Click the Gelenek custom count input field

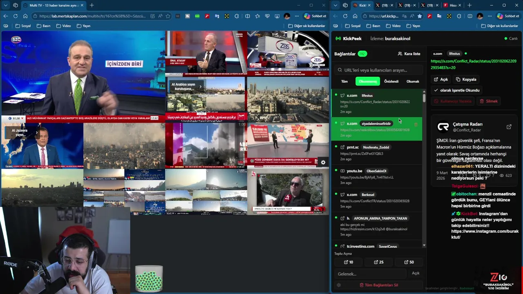[371, 274]
